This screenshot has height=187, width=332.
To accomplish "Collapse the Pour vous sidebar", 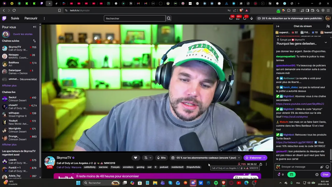I will click(34, 27).
